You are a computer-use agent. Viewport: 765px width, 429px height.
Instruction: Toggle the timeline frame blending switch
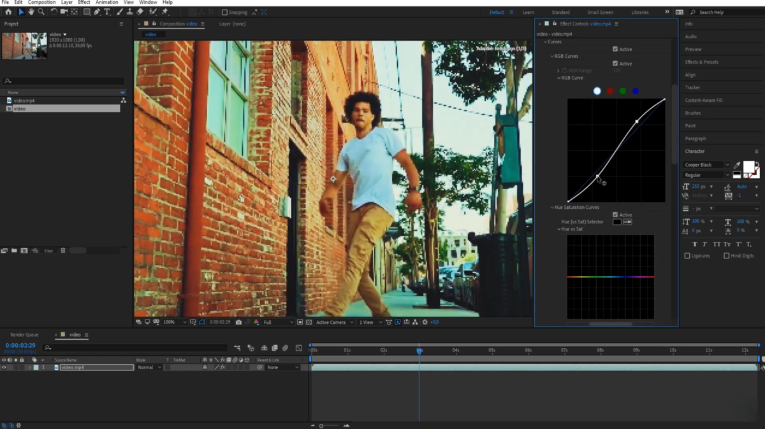(x=275, y=348)
